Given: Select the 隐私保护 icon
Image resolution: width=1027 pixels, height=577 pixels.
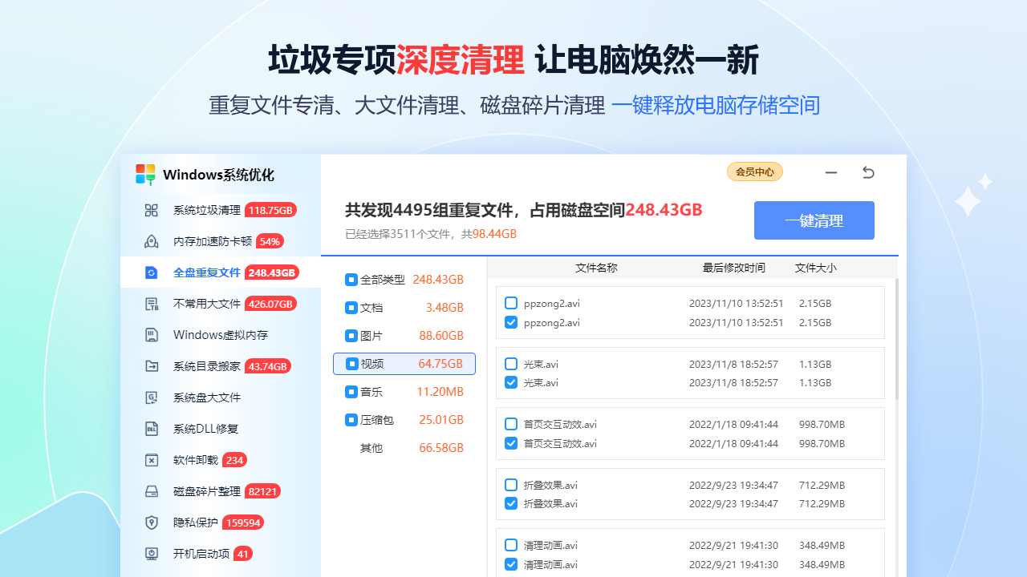Looking at the screenshot, I should tap(151, 522).
